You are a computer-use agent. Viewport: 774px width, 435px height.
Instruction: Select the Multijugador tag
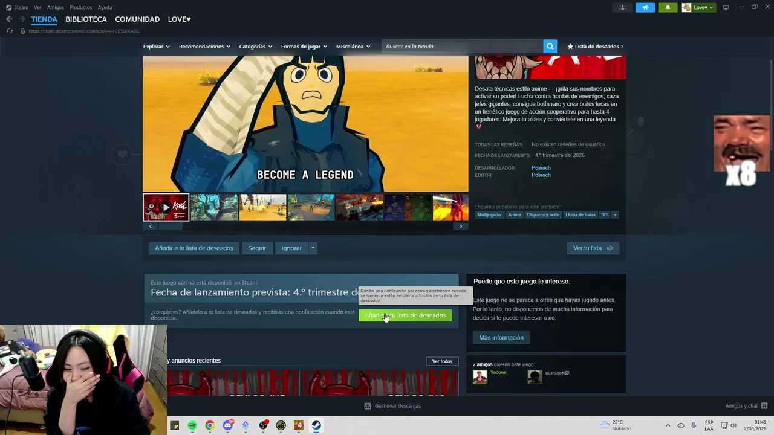pos(490,215)
